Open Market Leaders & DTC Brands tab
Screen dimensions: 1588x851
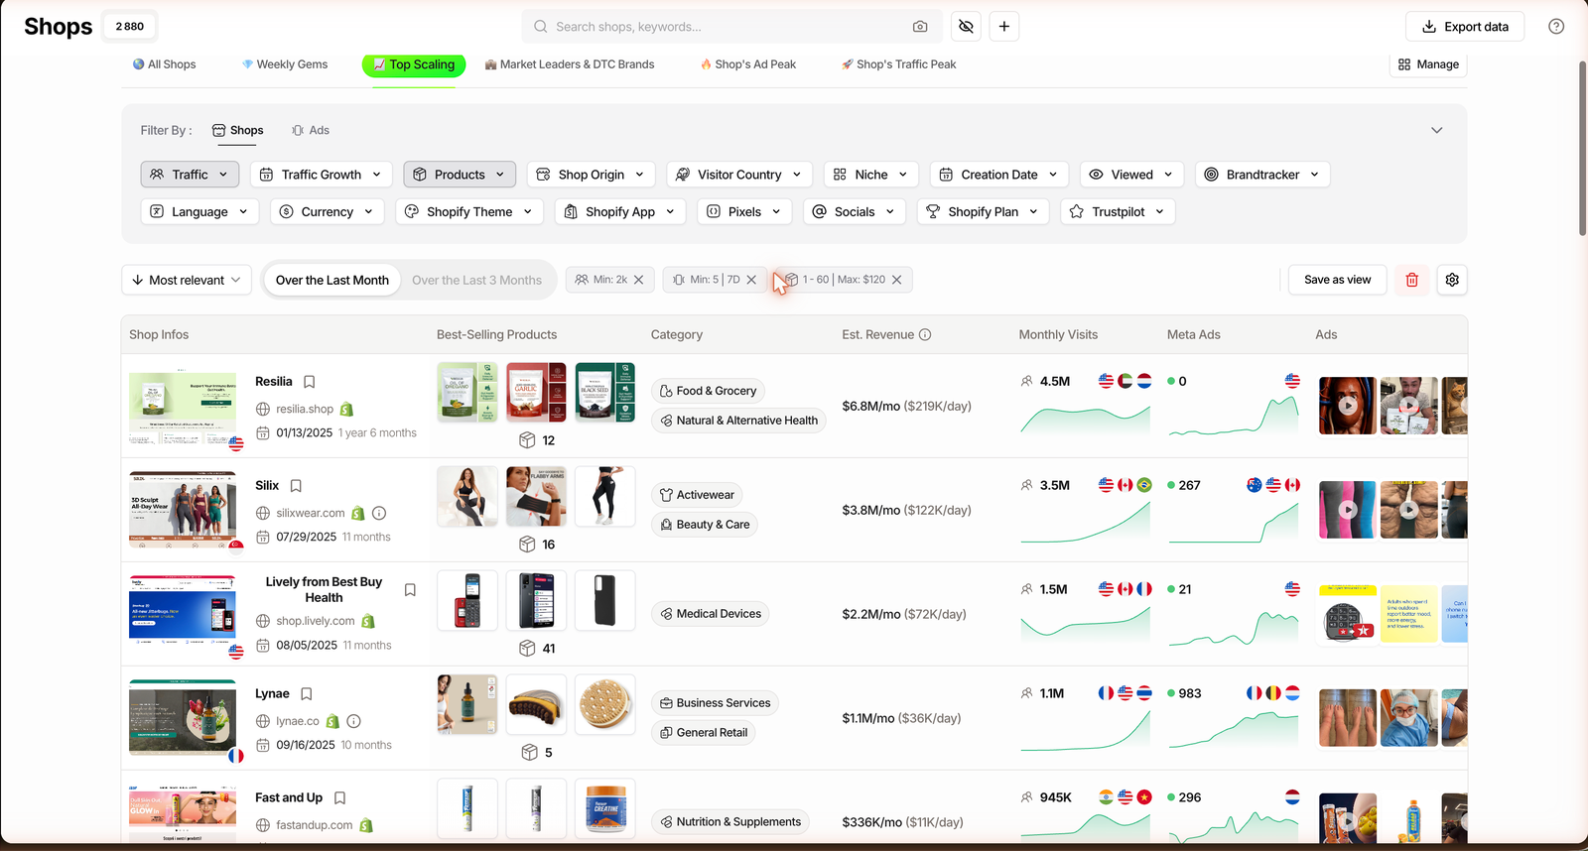[x=570, y=64]
